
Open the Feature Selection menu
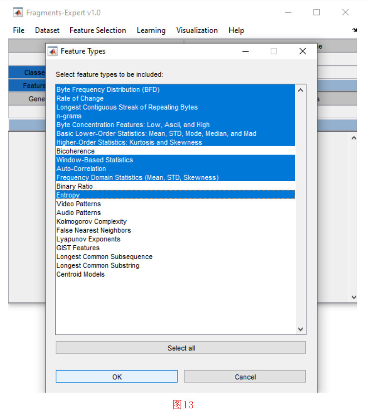pos(97,31)
